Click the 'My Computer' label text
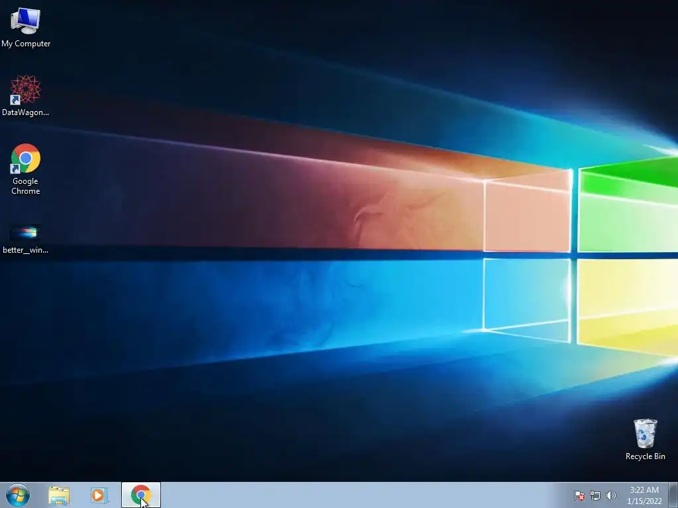Screen dimensions: 678x508 pyautogui.click(x=26, y=44)
